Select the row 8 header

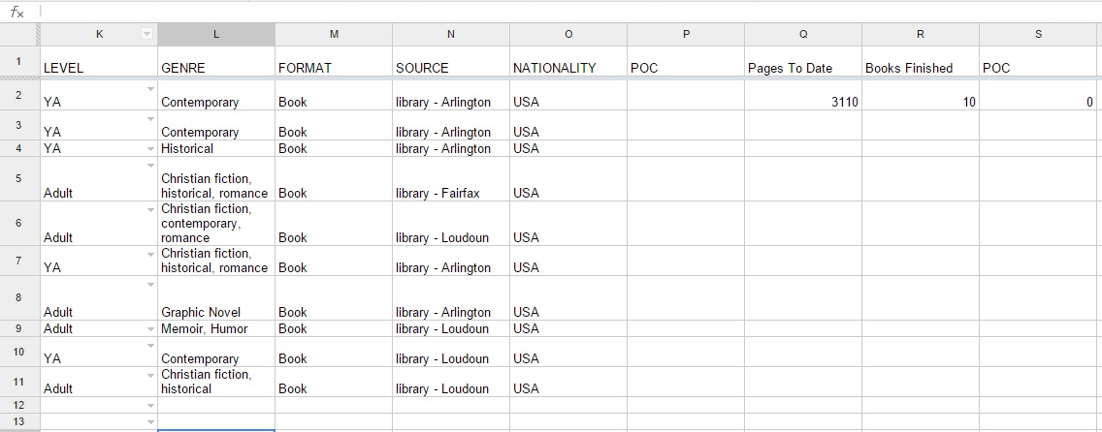(18, 297)
